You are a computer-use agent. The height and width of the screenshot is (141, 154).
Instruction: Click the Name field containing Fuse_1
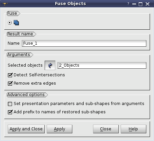click(84, 43)
